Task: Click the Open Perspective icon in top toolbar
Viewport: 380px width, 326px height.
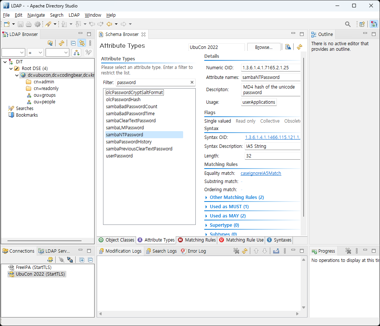Action: (x=362, y=24)
